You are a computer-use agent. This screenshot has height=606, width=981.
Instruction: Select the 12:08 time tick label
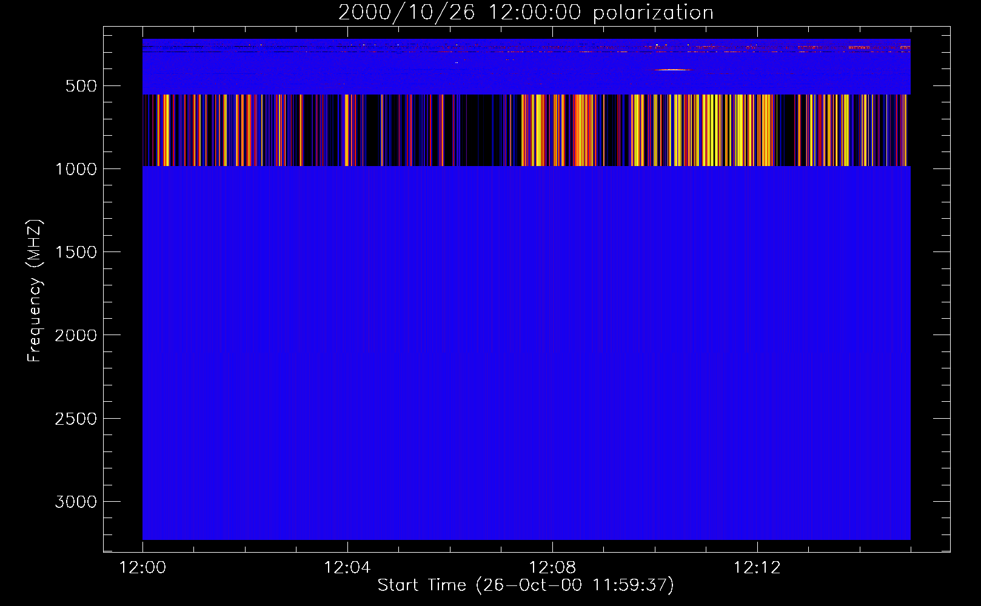(552, 568)
